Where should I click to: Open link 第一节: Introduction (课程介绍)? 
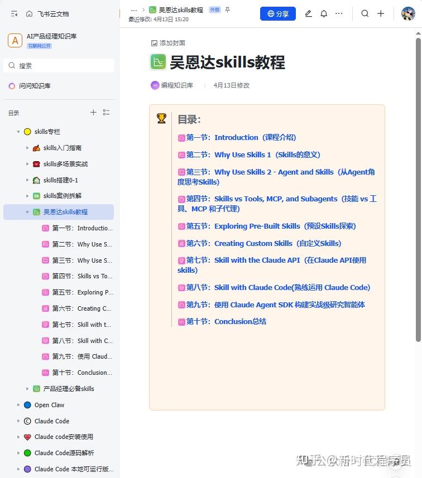coord(237,137)
